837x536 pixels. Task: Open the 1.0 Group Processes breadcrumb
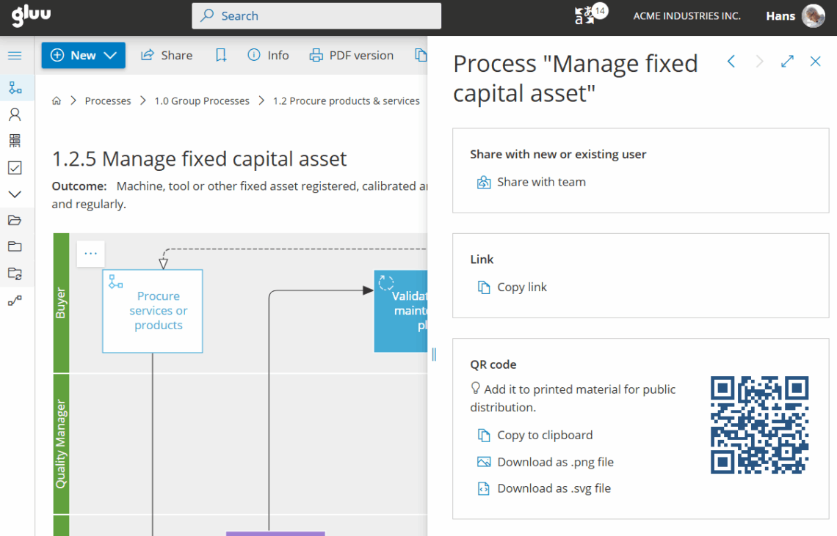202,101
